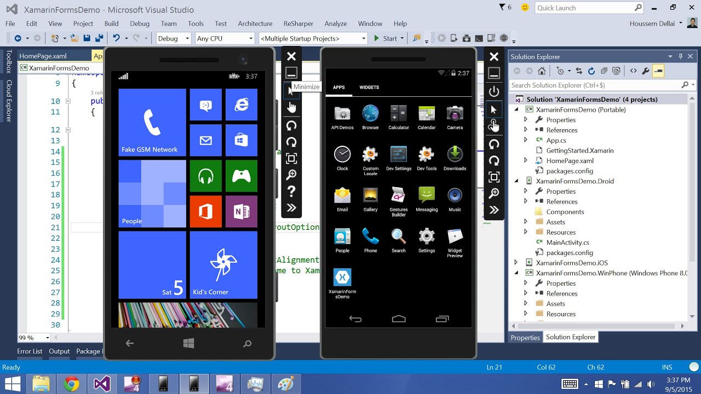
Task: Switch to WIDGETS tab in Android launcher
Action: point(369,88)
